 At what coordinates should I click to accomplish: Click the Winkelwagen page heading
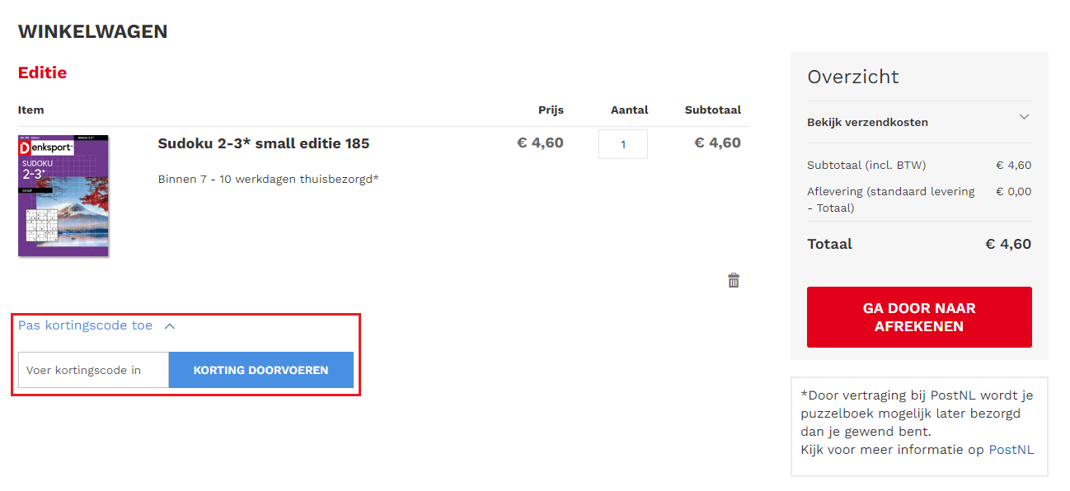92,31
